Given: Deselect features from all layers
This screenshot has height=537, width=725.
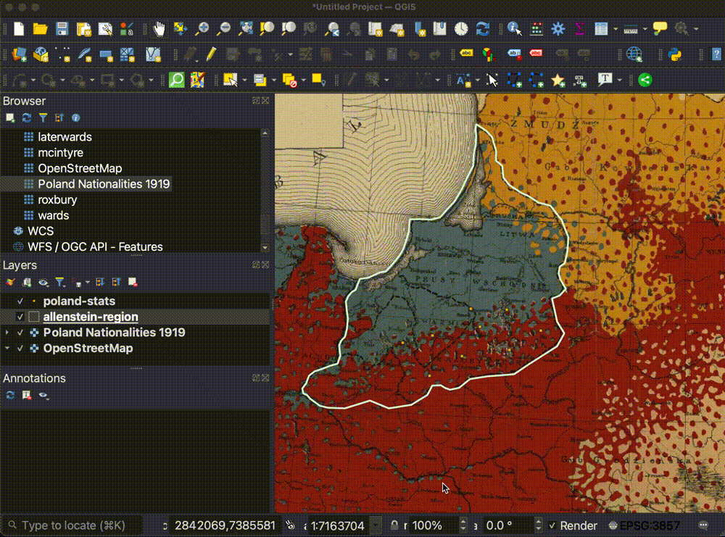Looking at the screenshot, I should 289,80.
